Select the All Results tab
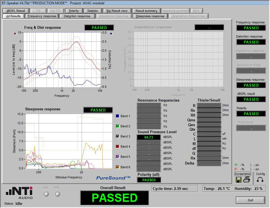The image size is (270, 208). coord(13,16)
